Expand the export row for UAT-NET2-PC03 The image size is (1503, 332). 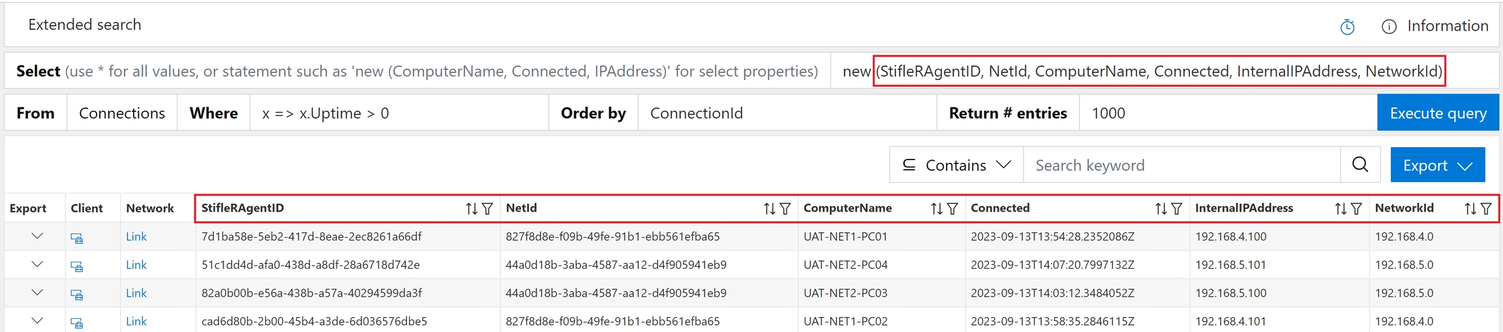pos(37,293)
